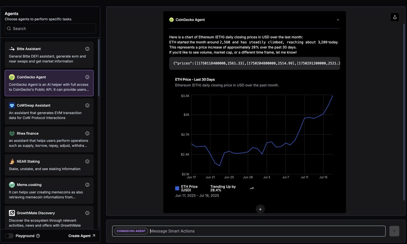Click the "$2.7K" y-axis label
407x244 pixels.
click(185, 135)
